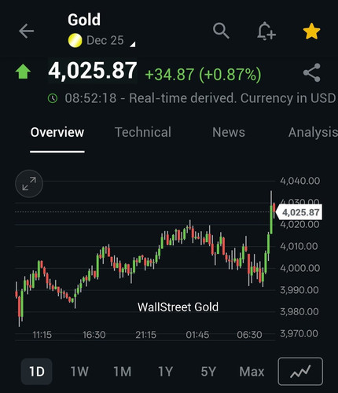Click the 4,040.00 axis label
Viewport: 338px width, 393px height.
click(x=300, y=181)
